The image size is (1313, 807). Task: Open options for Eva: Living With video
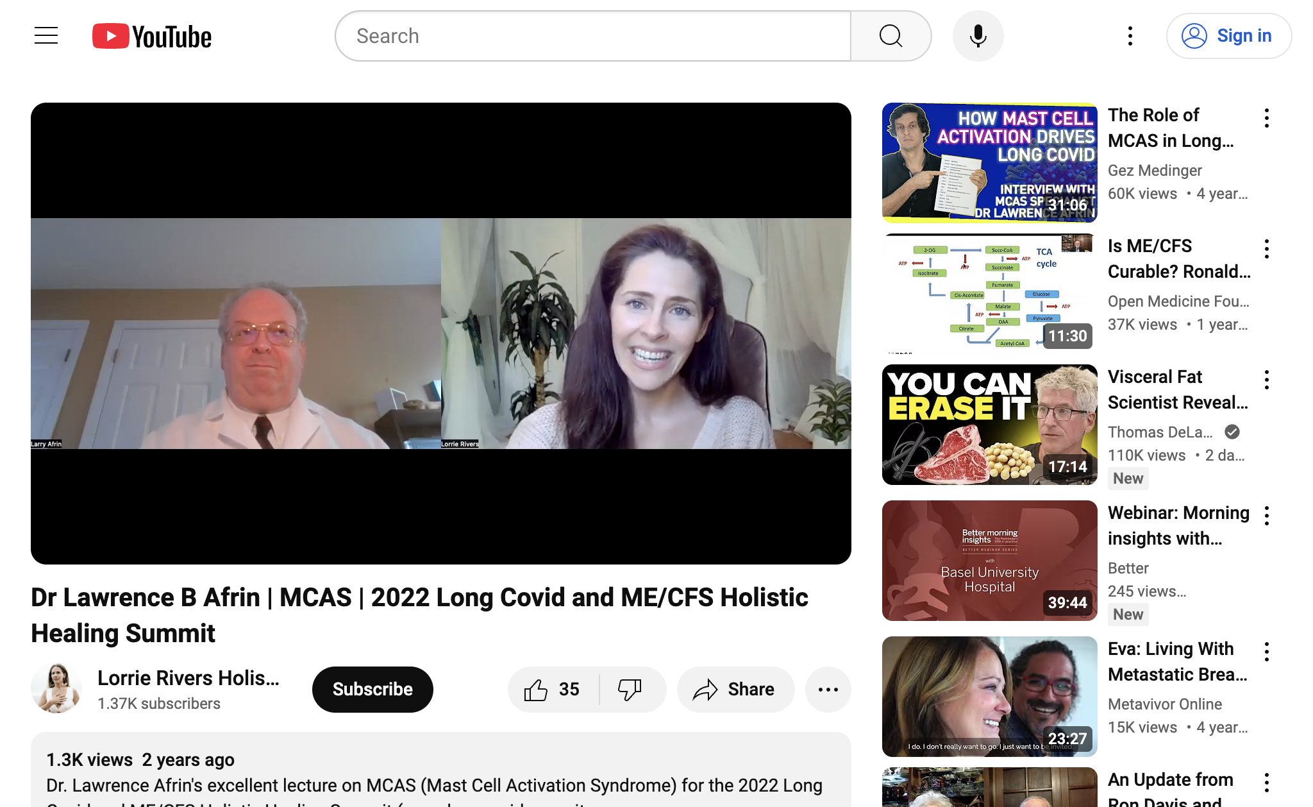1267,652
